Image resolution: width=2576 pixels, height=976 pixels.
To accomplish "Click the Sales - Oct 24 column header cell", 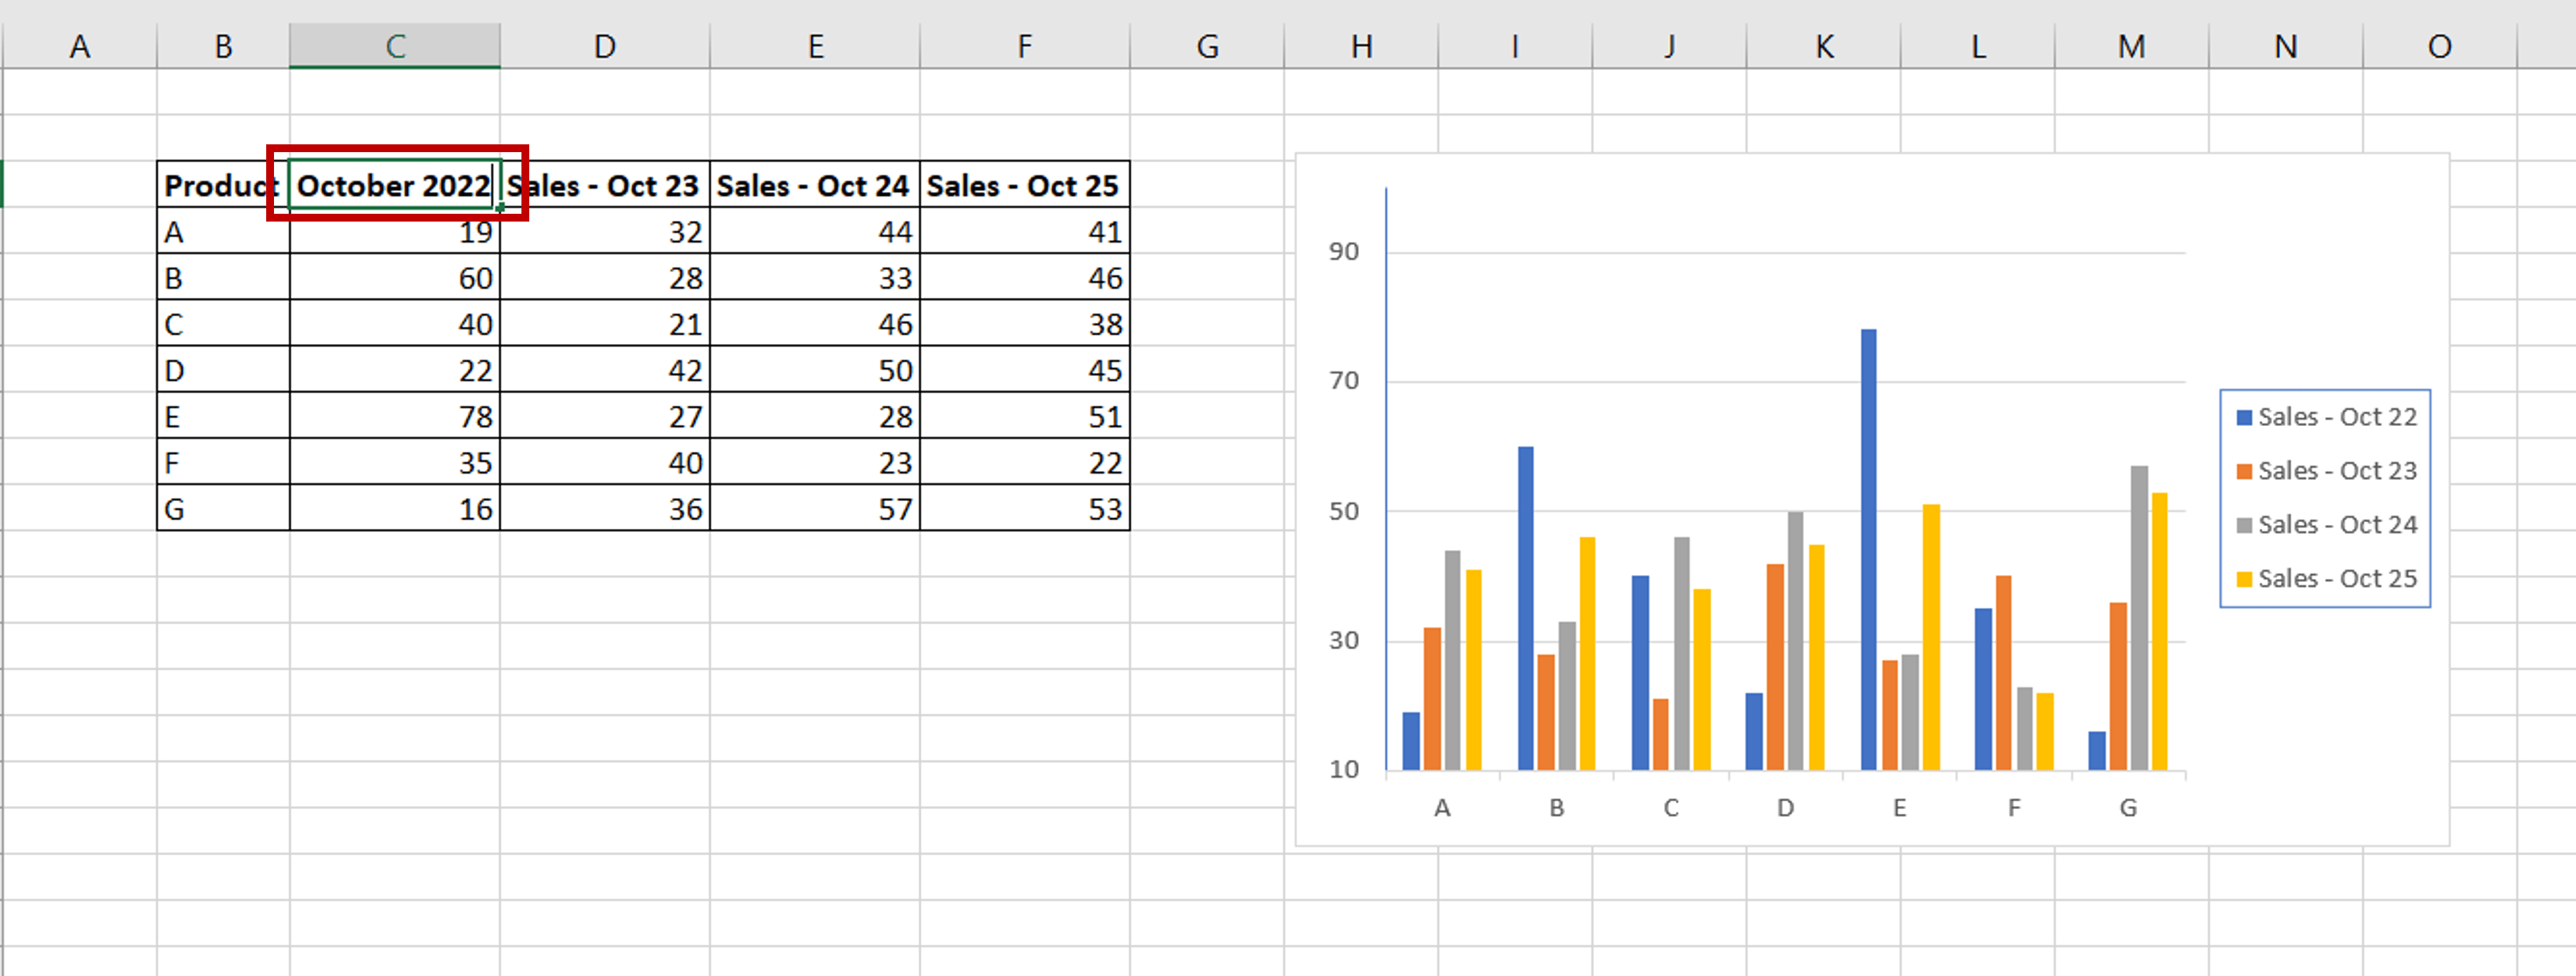I will (814, 186).
